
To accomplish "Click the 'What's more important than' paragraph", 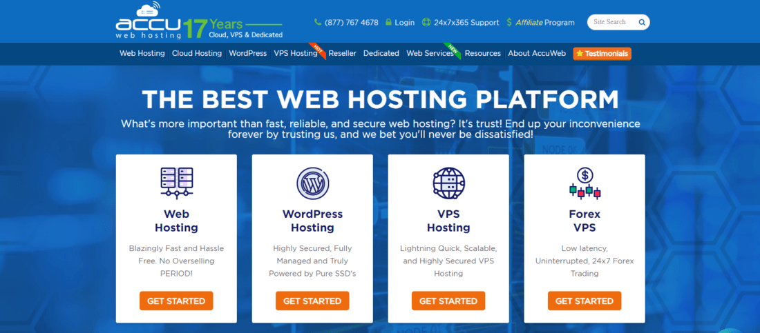I will (381, 129).
